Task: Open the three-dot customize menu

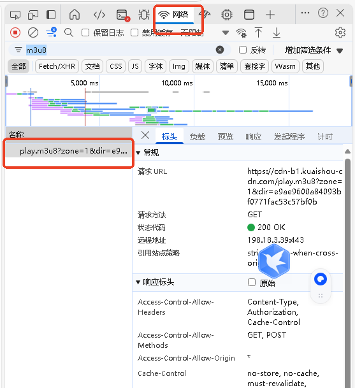Action: click(305, 13)
